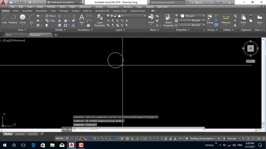Screen dimensions: 266x149
Task: Click in the command line input field
Action: (x=138, y=130)
